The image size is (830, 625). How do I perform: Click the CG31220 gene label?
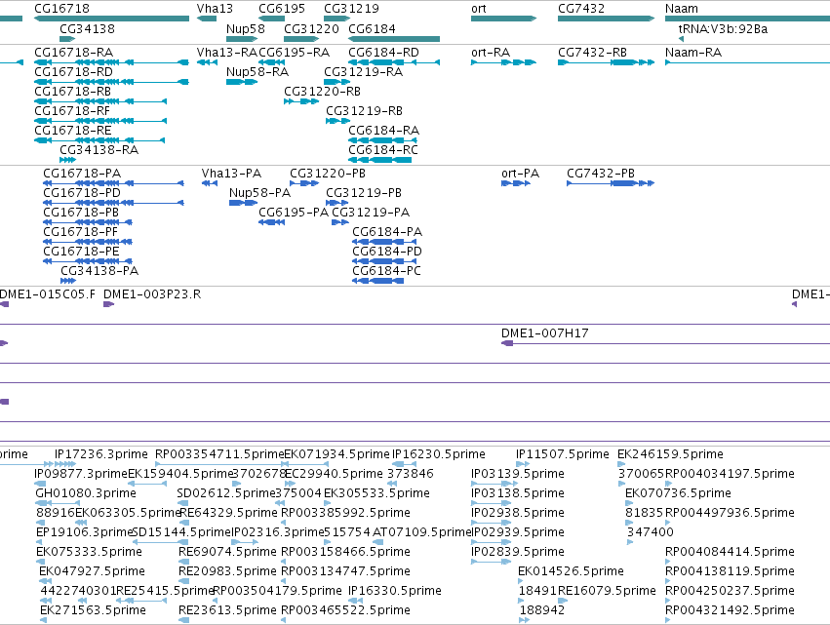tap(311, 28)
